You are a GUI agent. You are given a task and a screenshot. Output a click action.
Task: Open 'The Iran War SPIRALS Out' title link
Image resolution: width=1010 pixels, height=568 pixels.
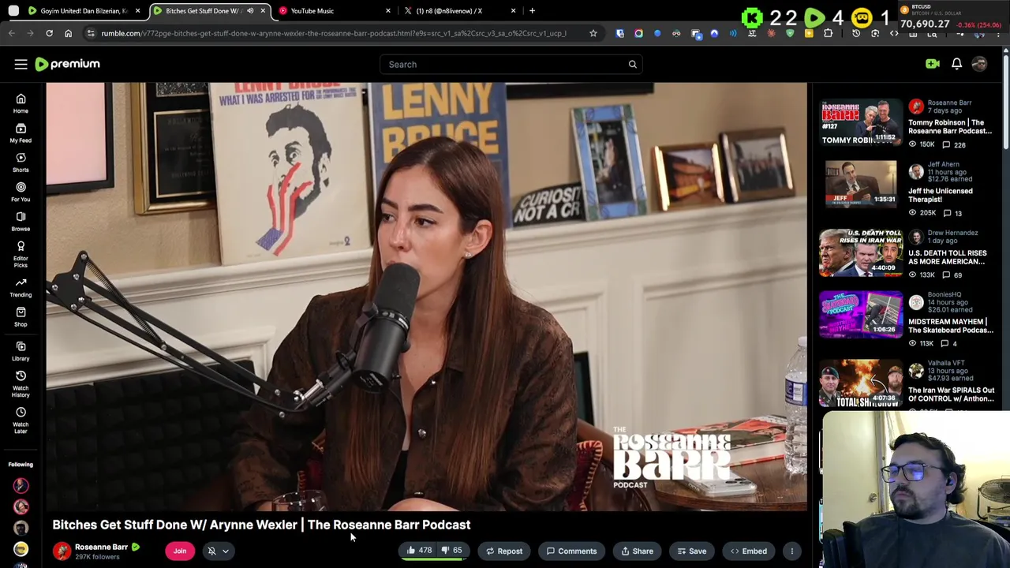pyautogui.click(x=951, y=394)
